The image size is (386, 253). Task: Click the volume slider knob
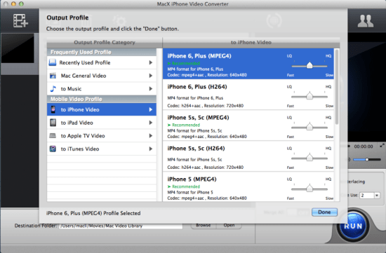pyautogui.click(x=367, y=160)
